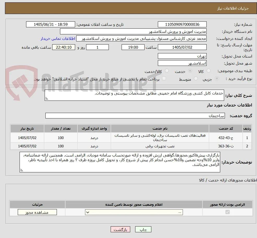The height and width of the screenshot is (238, 257).
Task: Click the deadline hour field 19:00
Action: point(133,47)
